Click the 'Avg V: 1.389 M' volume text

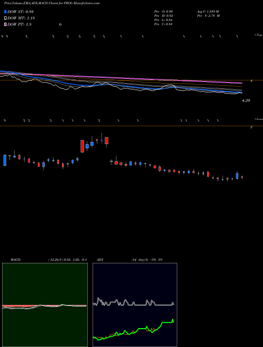pos(208,11)
